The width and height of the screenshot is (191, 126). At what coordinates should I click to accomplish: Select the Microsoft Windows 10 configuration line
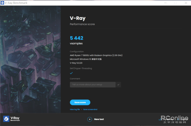86,59
